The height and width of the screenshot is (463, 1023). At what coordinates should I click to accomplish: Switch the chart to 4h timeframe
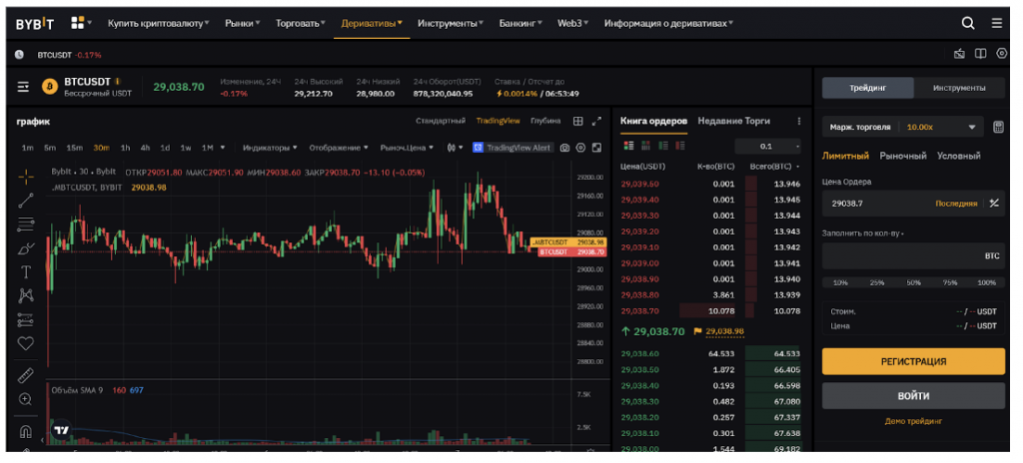[145, 148]
